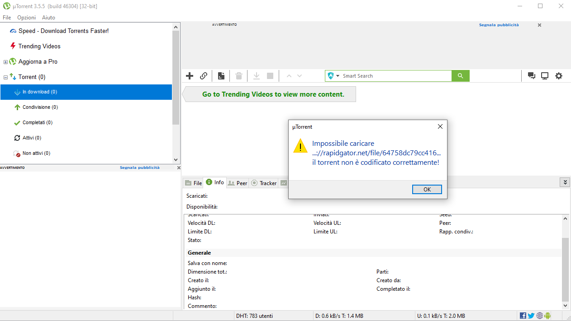Image resolution: width=571 pixels, height=321 pixels.
Task: Click the Create New Torrent file icon
Action: (x=221, y=76)
